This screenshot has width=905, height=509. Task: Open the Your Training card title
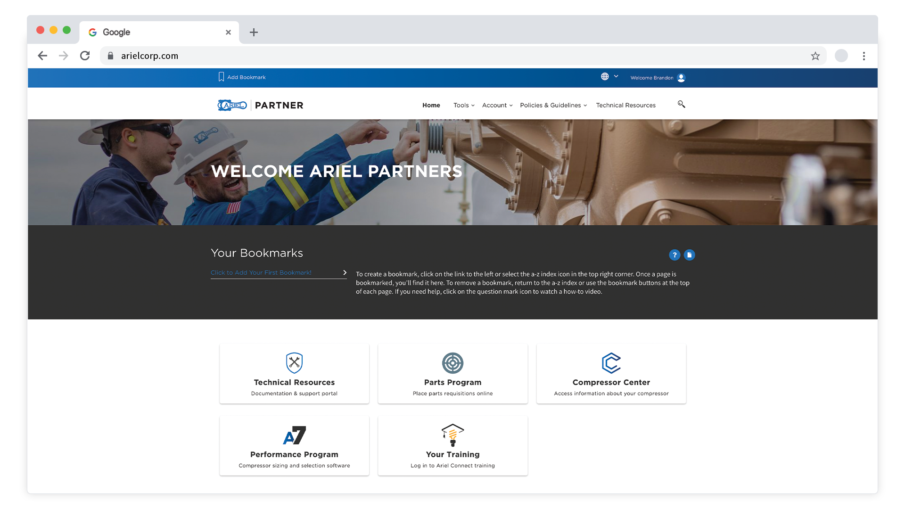tap(452, 454)
